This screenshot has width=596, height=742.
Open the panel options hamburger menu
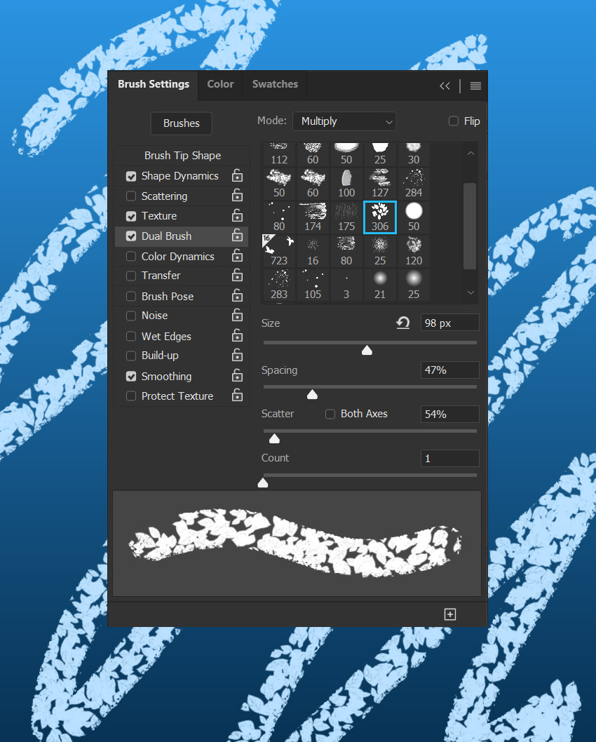(x=475, y=86)
